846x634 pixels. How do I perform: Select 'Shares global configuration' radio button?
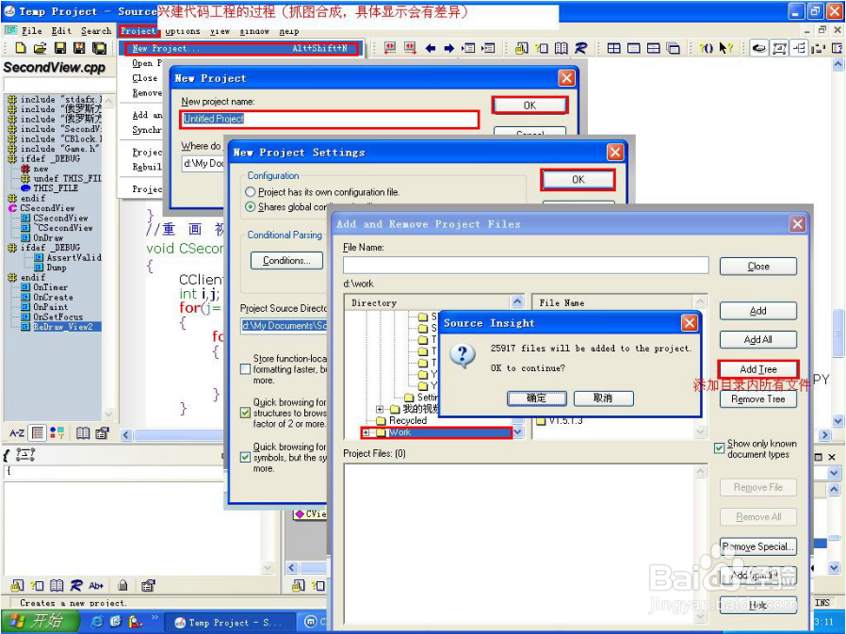(251, 206)
